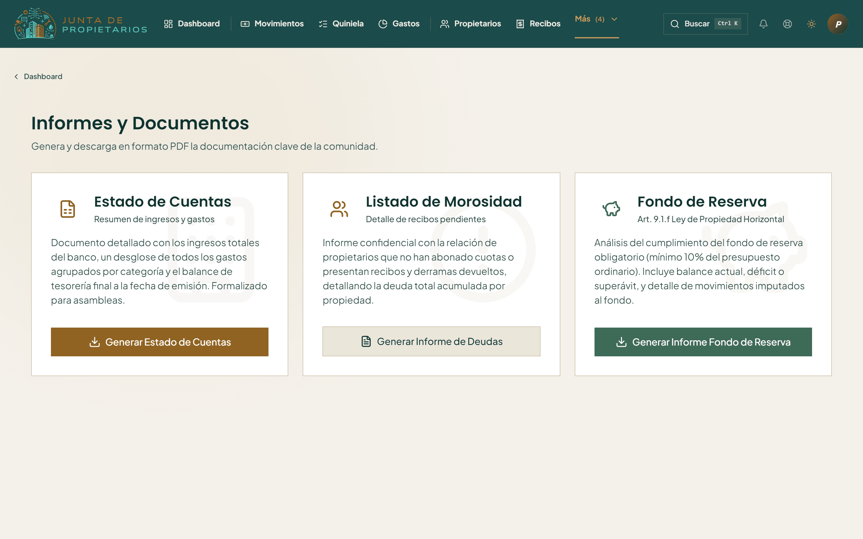This screenshot has height=539, width=863.
Task: Click the Junta de Propietarios logo
Action: click(81, 24)
